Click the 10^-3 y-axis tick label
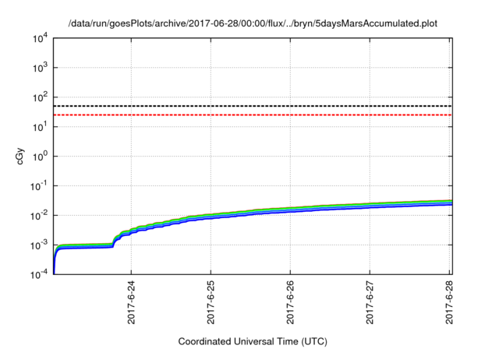 (39, 245)
